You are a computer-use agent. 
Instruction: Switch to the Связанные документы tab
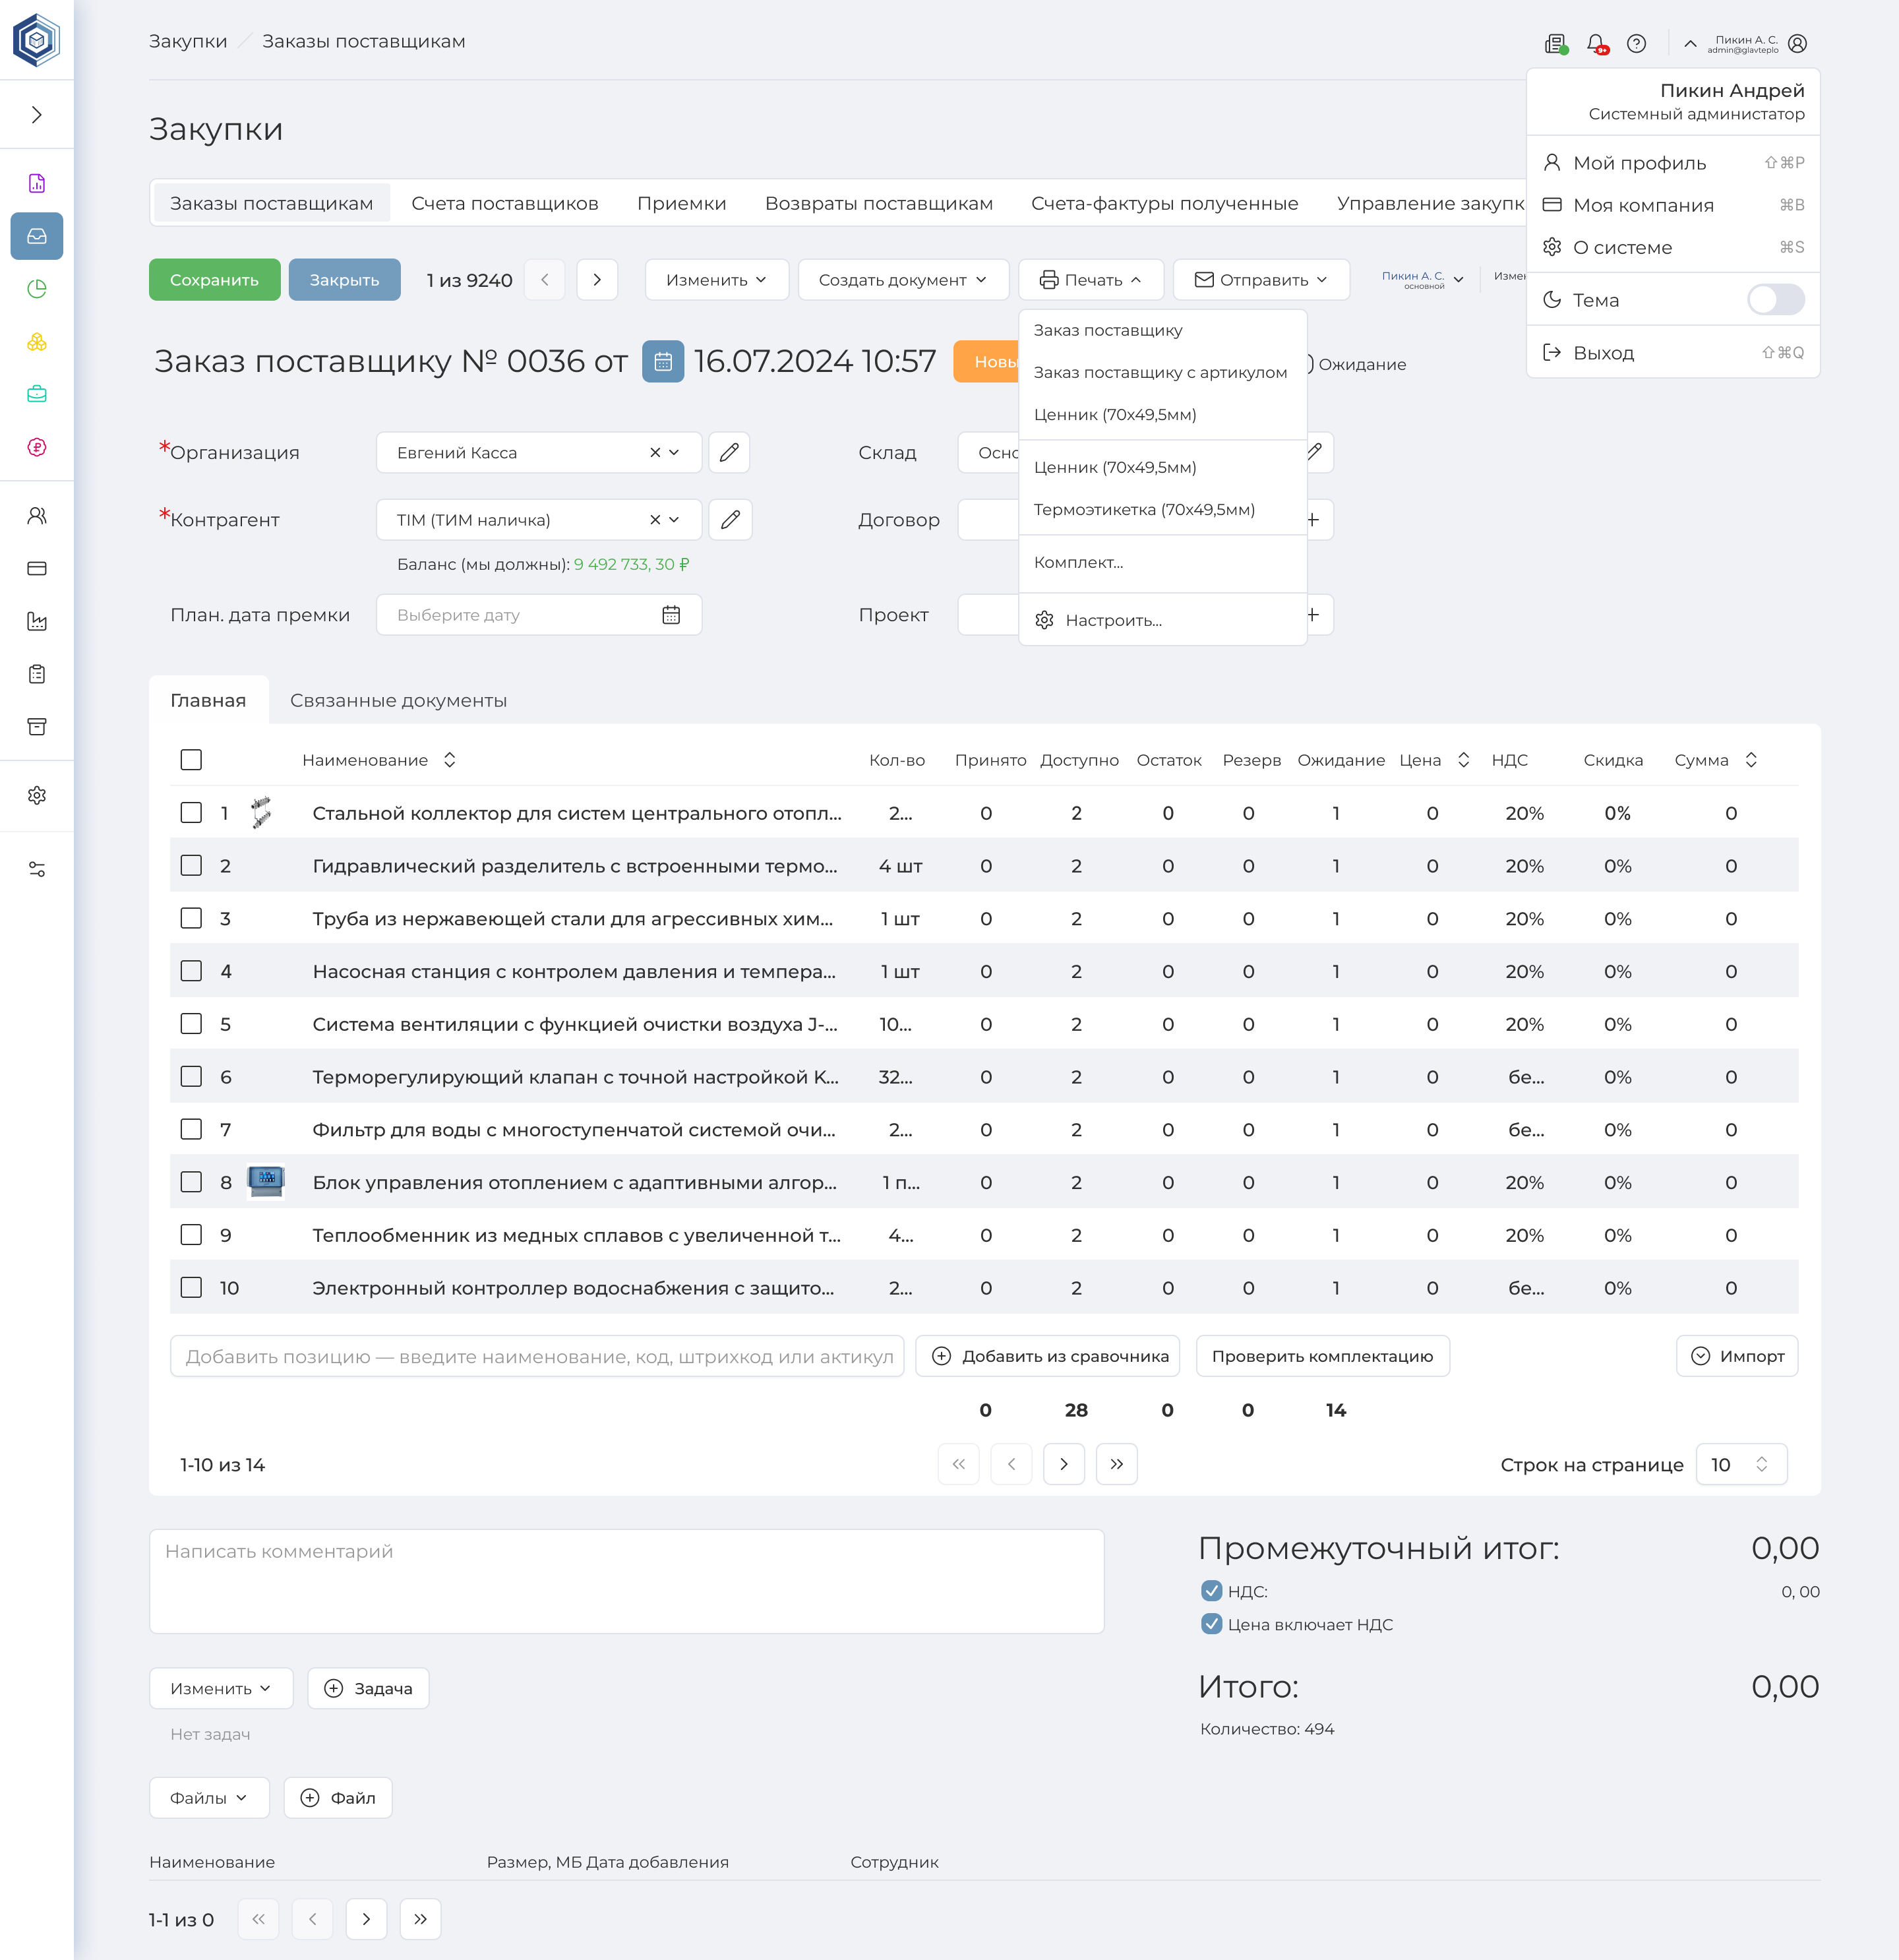398,700
